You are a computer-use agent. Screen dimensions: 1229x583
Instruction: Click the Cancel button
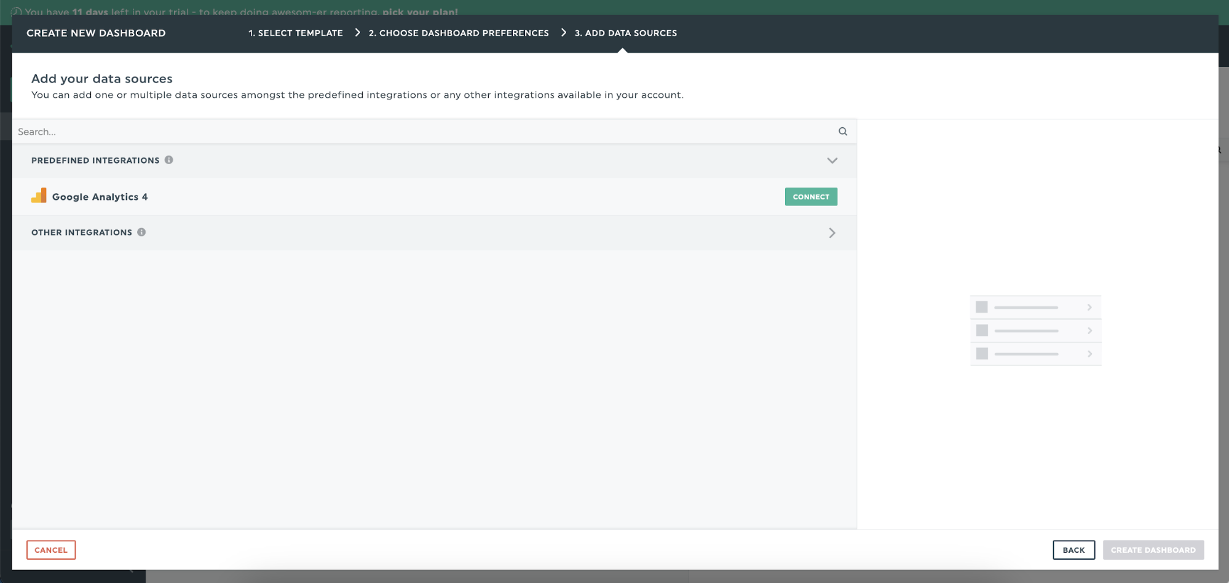click(x=51, y=550)
